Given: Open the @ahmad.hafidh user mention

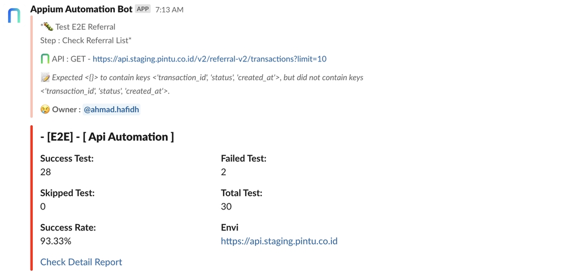Looking at the screenshot, I should click(111, 109).
